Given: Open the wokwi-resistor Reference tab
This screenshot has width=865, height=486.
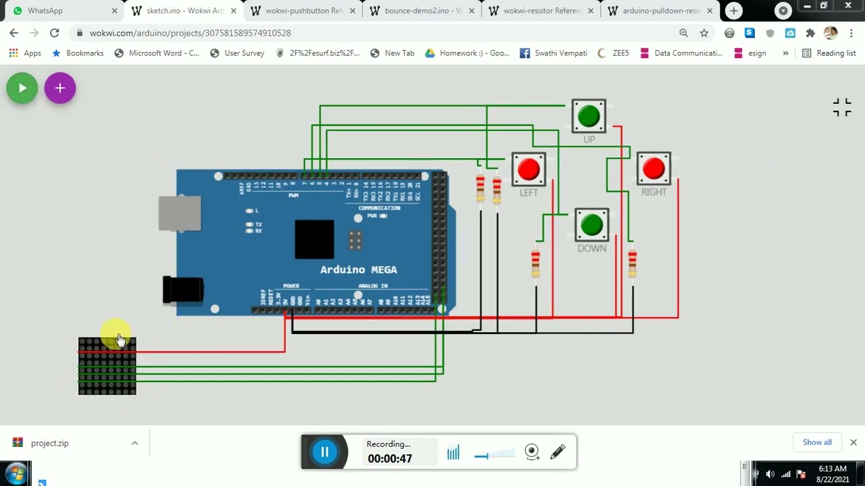Looking at the screenshot, I should tap(541, 11).
